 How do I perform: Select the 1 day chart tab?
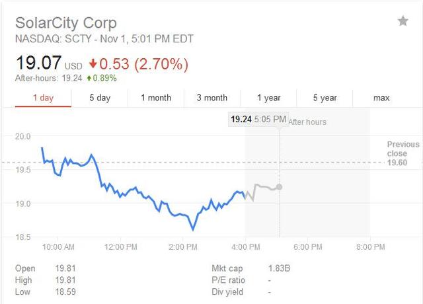click(43, 98)
